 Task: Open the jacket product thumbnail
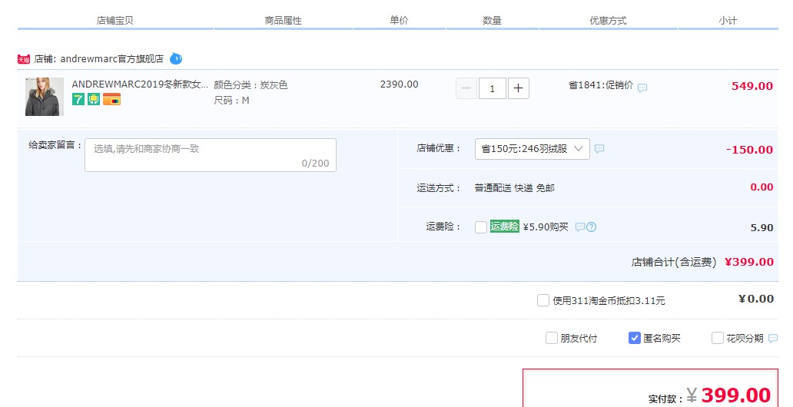[x=45, y=97]
